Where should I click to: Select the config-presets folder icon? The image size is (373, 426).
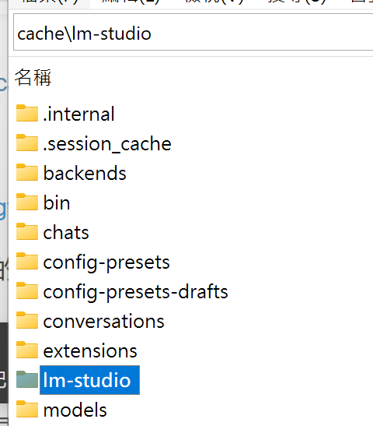click(x=27, y=261)
